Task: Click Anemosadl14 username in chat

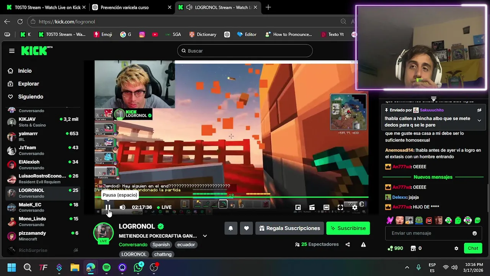Action: coord(399,150)
